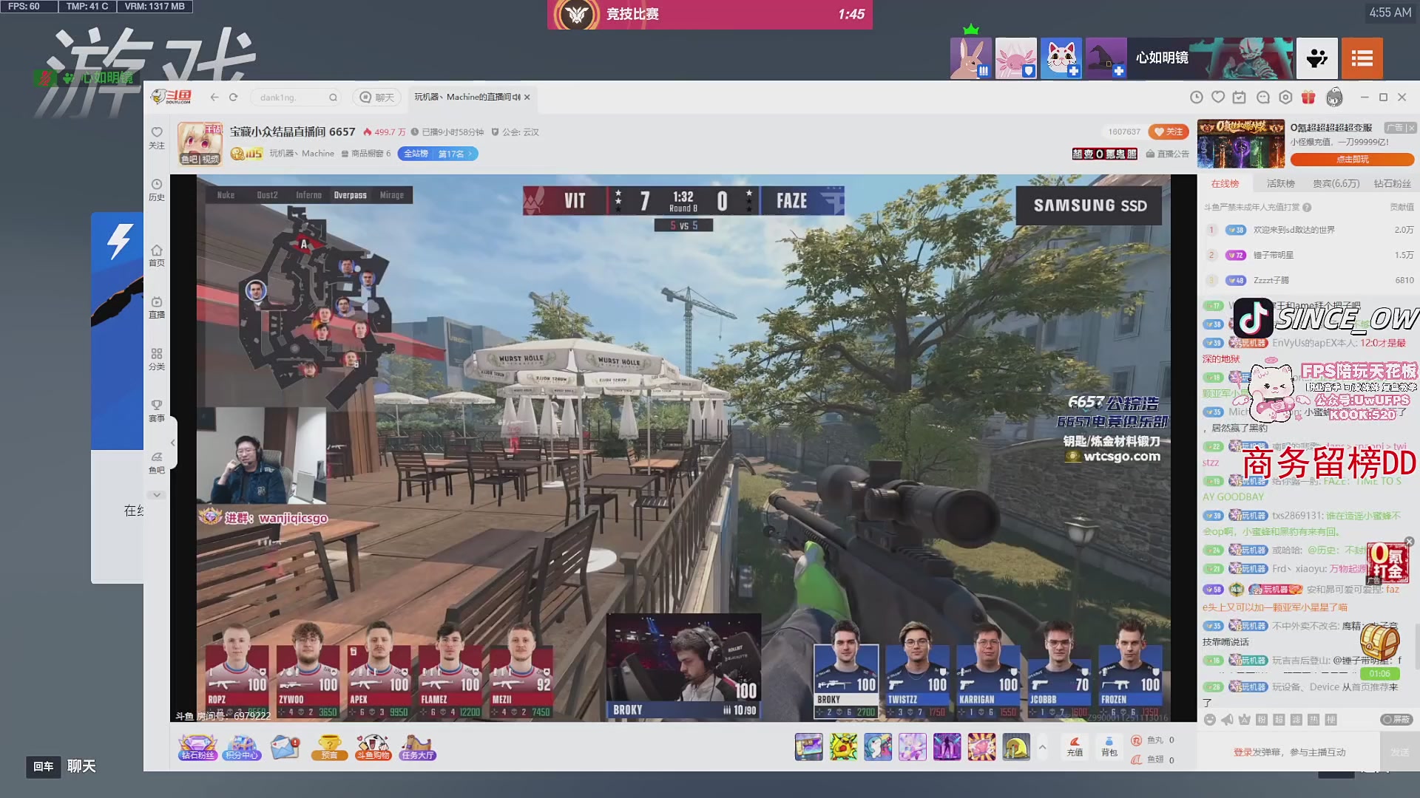Click the 登录 login link in chat box
The image size is (1420, 798).
[x=1242, y=752]
